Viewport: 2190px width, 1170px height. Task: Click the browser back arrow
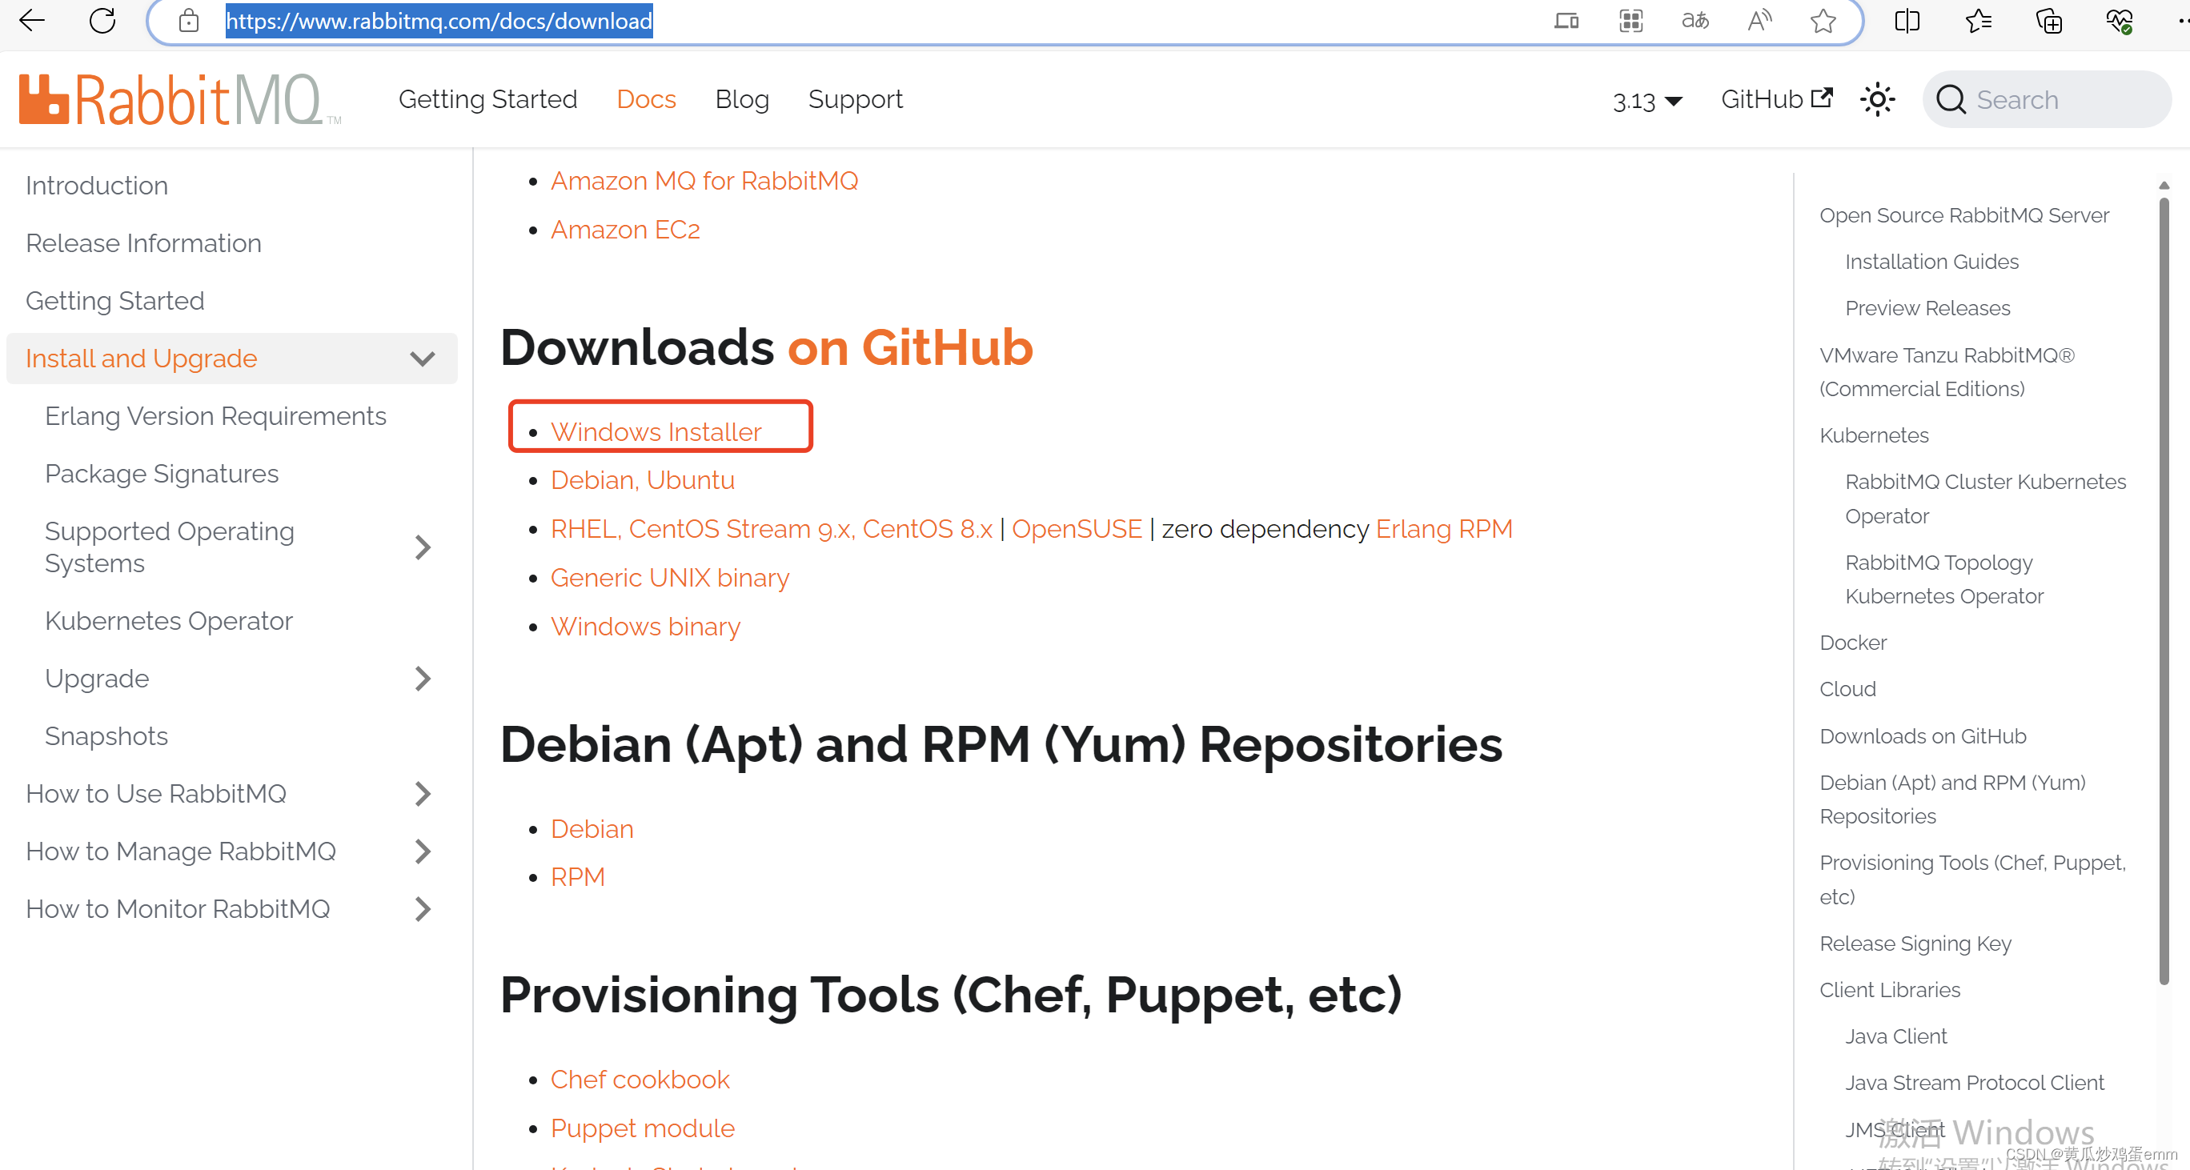tap(32, 20)
